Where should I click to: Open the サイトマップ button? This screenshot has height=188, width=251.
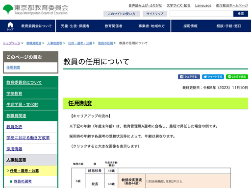[155, 14]
